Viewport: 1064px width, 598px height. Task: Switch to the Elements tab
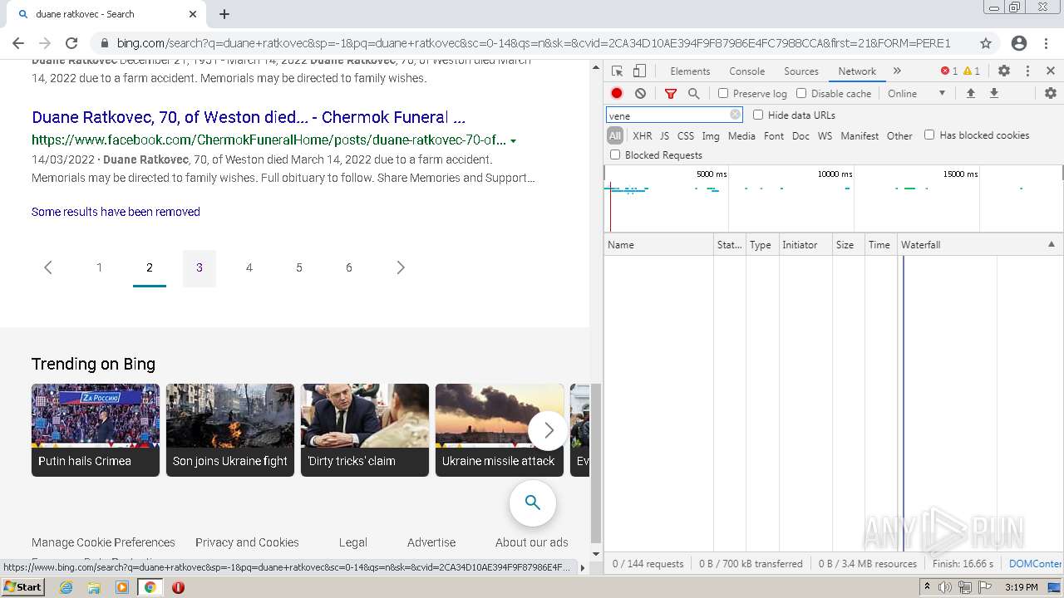(690, 71)
